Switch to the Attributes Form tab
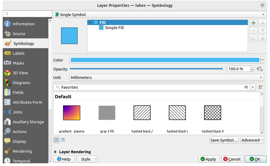This screenshot has height=166, width=270. (27, 102)
